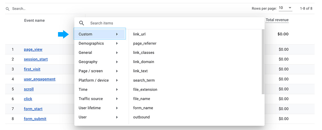Click the search magnifier icon in dimension picker
The height and width of the screenshot is (130, 322).
82,23
